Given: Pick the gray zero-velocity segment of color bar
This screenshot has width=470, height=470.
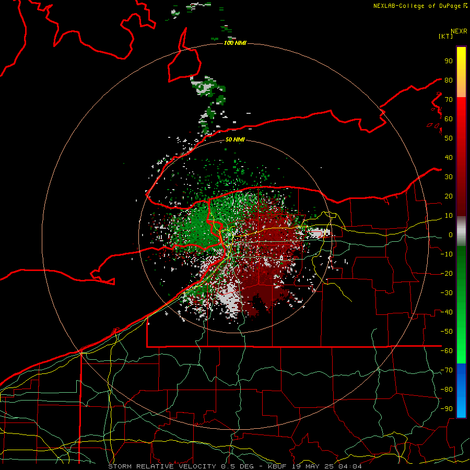Looking at the screenshot, I should pos(461,231).
